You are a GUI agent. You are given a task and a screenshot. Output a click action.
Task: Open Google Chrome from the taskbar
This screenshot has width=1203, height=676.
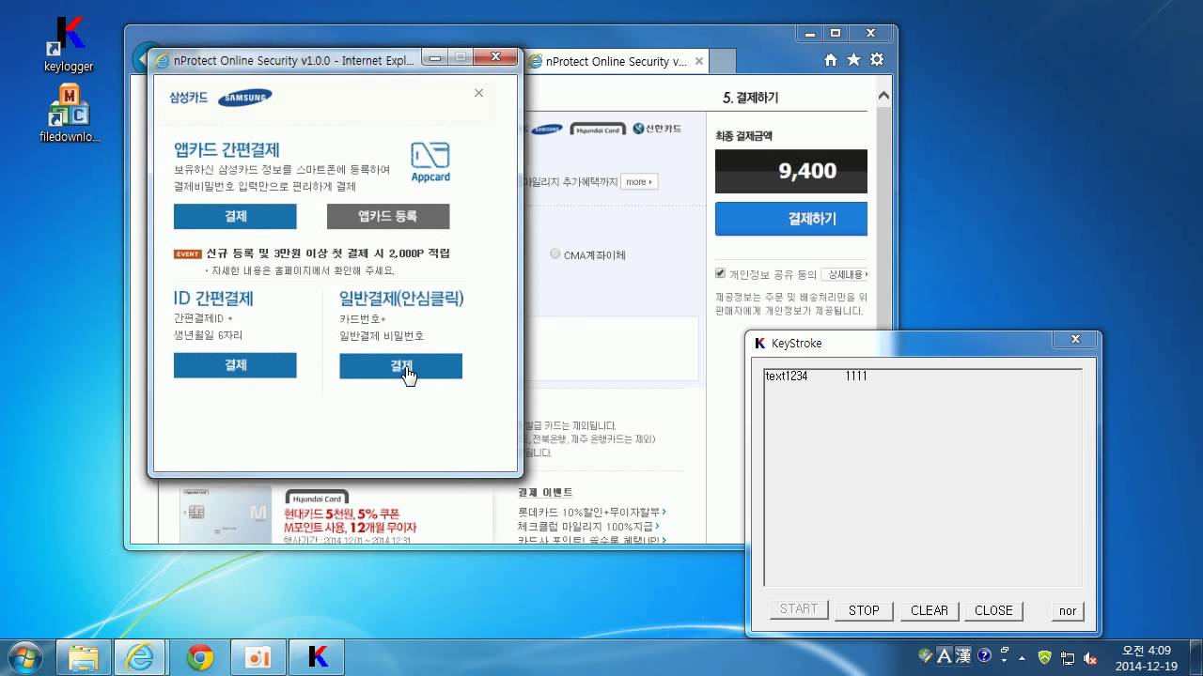point(199,657)
